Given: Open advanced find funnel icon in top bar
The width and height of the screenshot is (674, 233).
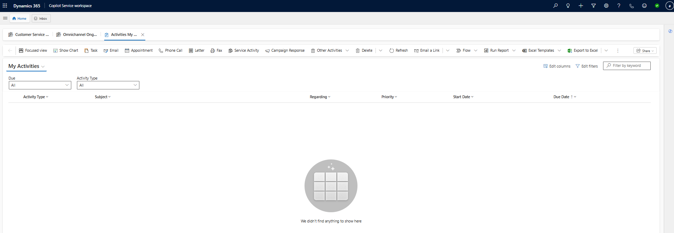Looking at the screenshot, I should click(x=594, y=6).
